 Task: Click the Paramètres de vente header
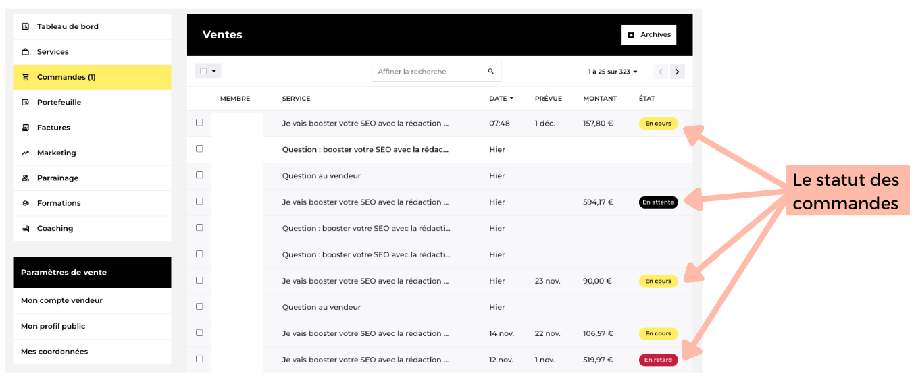[x=92, y=273]
